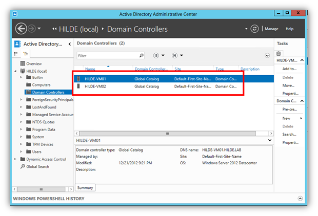
Task: Collapse the HILDE (local) tree node
Action: [15, 71]
